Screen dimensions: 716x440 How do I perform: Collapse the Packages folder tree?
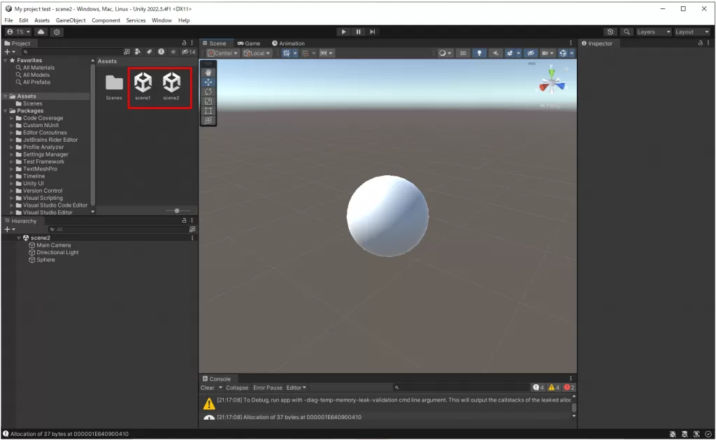click(x=6, y=111)
